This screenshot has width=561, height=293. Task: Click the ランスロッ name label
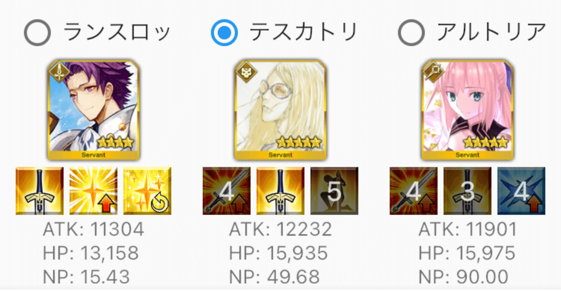tap(117, 32)
